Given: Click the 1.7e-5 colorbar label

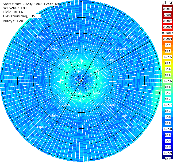Looking at the screenshot, I should (x=168, y=57).
